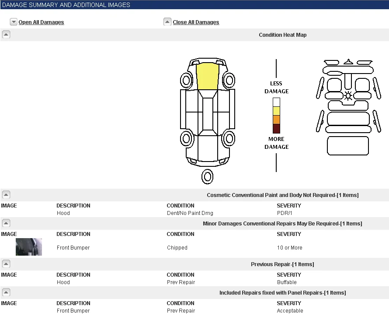389x320 pixels.
Task: Click the front right tire on car diagram
Action: coord(229,80)
